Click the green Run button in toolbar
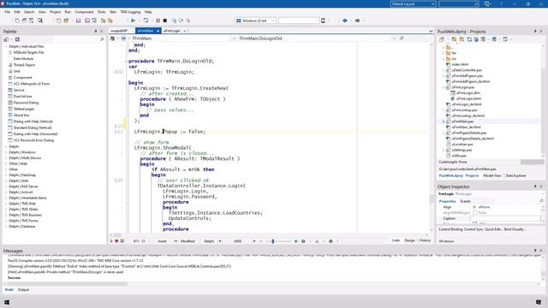This screenshot has height=308, width=548. tap(134, 21)
